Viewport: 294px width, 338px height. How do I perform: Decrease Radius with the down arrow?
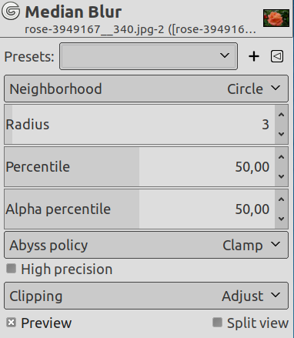click(281, 134)
